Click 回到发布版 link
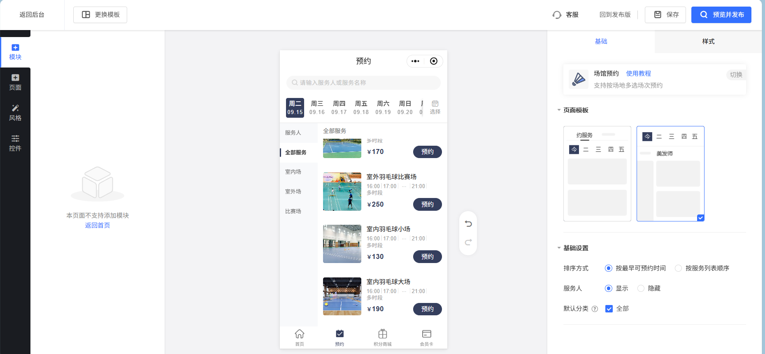The width and height of the screenshot is (765, 354). [x=615, y=15]
